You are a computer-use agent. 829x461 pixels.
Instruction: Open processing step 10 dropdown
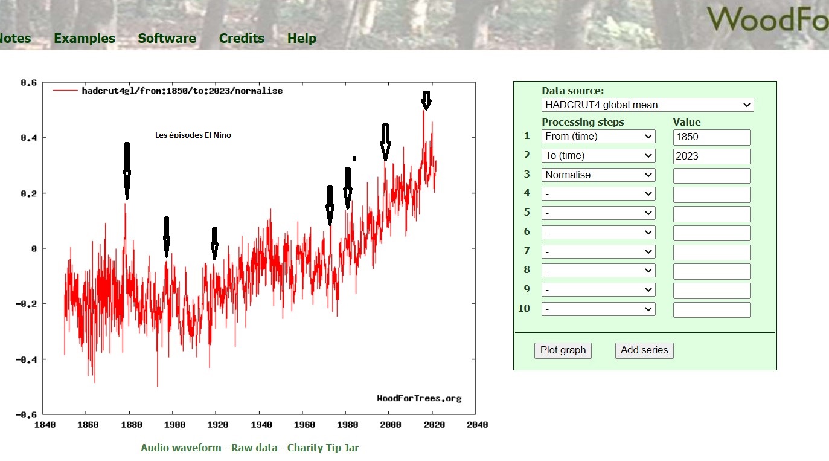[x=598, y=309]
